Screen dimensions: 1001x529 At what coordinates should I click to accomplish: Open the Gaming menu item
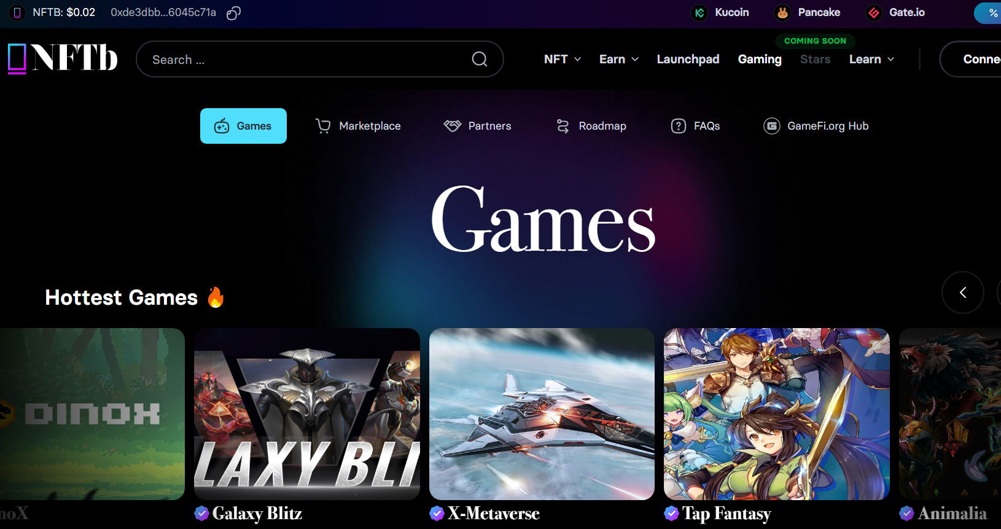(x=760, y=59)
